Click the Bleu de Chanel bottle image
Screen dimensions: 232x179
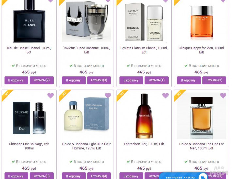pyautogui.click(x=29, y=22)
